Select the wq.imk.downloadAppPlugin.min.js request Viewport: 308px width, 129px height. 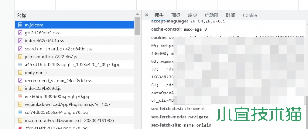click(75, 104)
